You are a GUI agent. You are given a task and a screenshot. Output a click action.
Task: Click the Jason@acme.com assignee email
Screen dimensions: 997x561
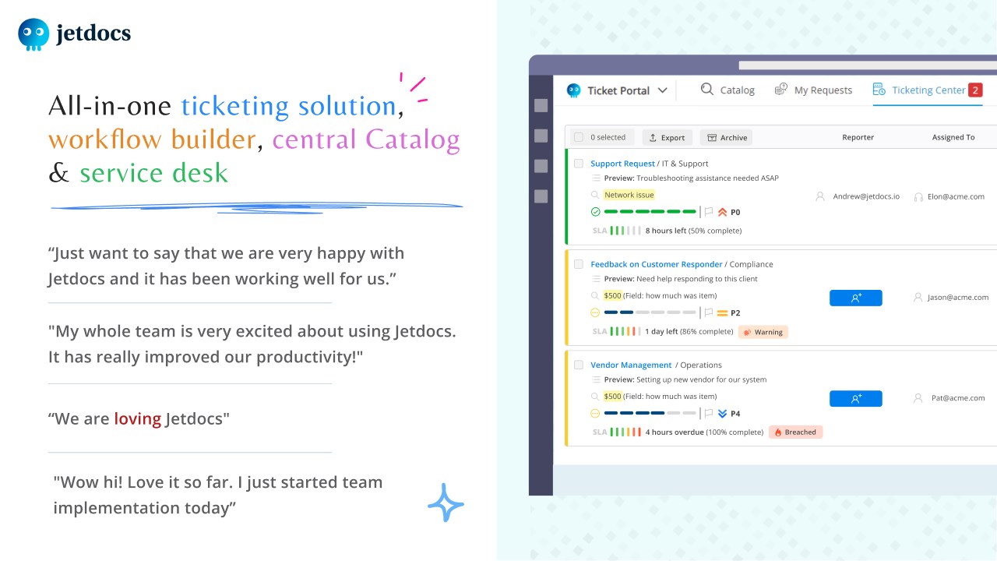[958, 297]
